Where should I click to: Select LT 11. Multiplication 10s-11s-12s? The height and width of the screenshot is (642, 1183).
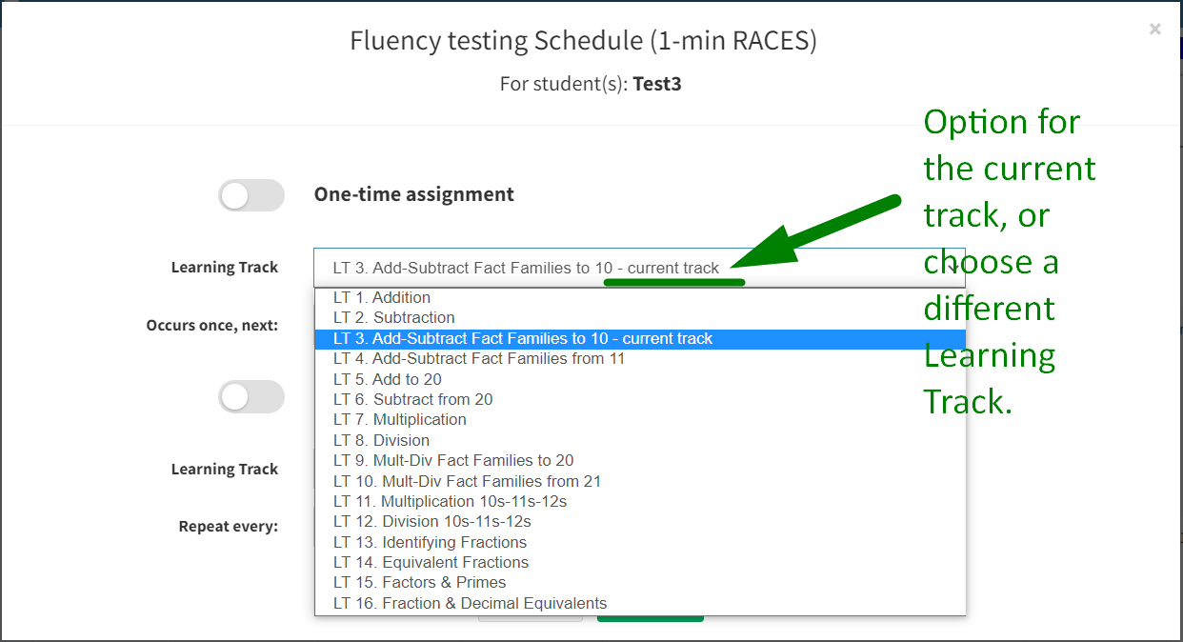(x=450, y=502)
